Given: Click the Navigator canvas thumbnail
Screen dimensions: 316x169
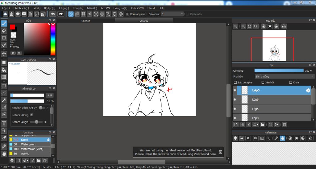Looking at the screenshot, I should (x=274, y=46).
